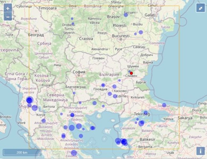
Task: Click the Београд city label
Action: [x=36, y=35]
